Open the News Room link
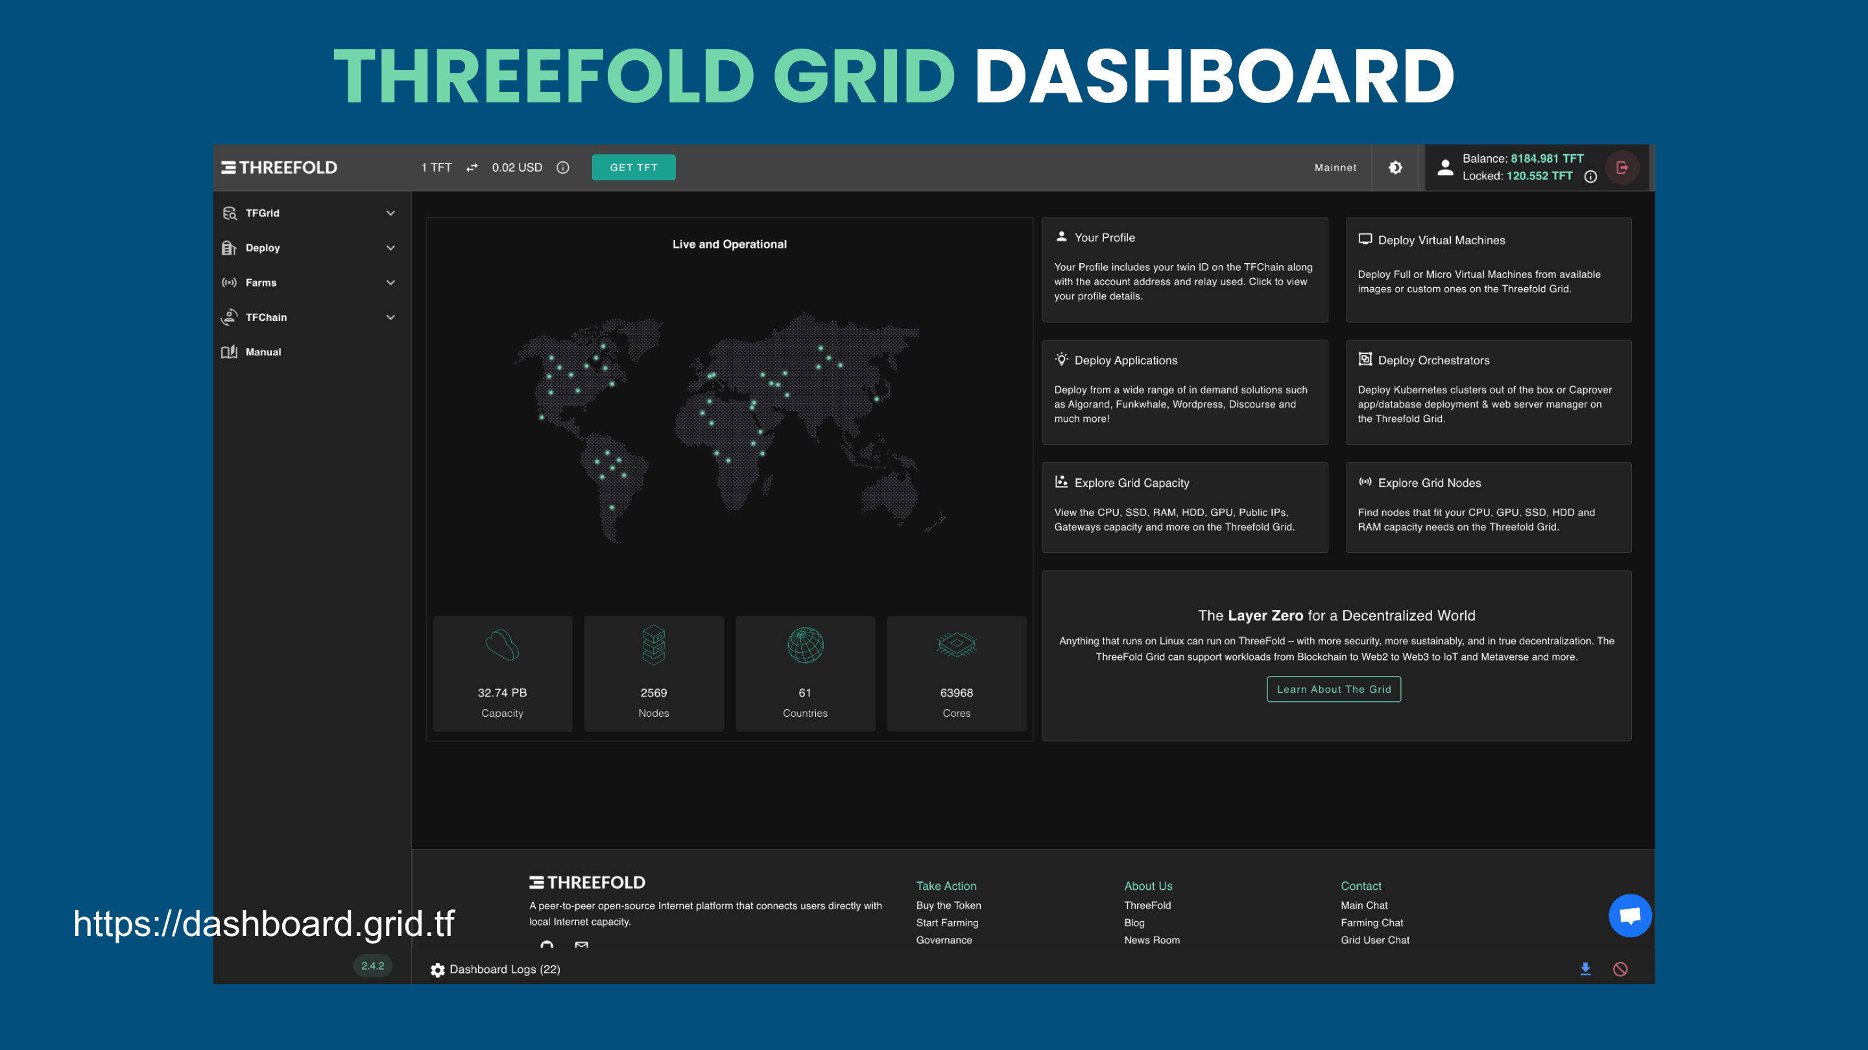Image resolution: width=1868 pixels, height=1050 pixels. pyautogui.click(x=1151, y=940)
